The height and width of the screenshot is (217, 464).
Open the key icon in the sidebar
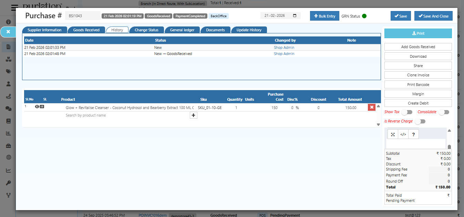(8, 183)
